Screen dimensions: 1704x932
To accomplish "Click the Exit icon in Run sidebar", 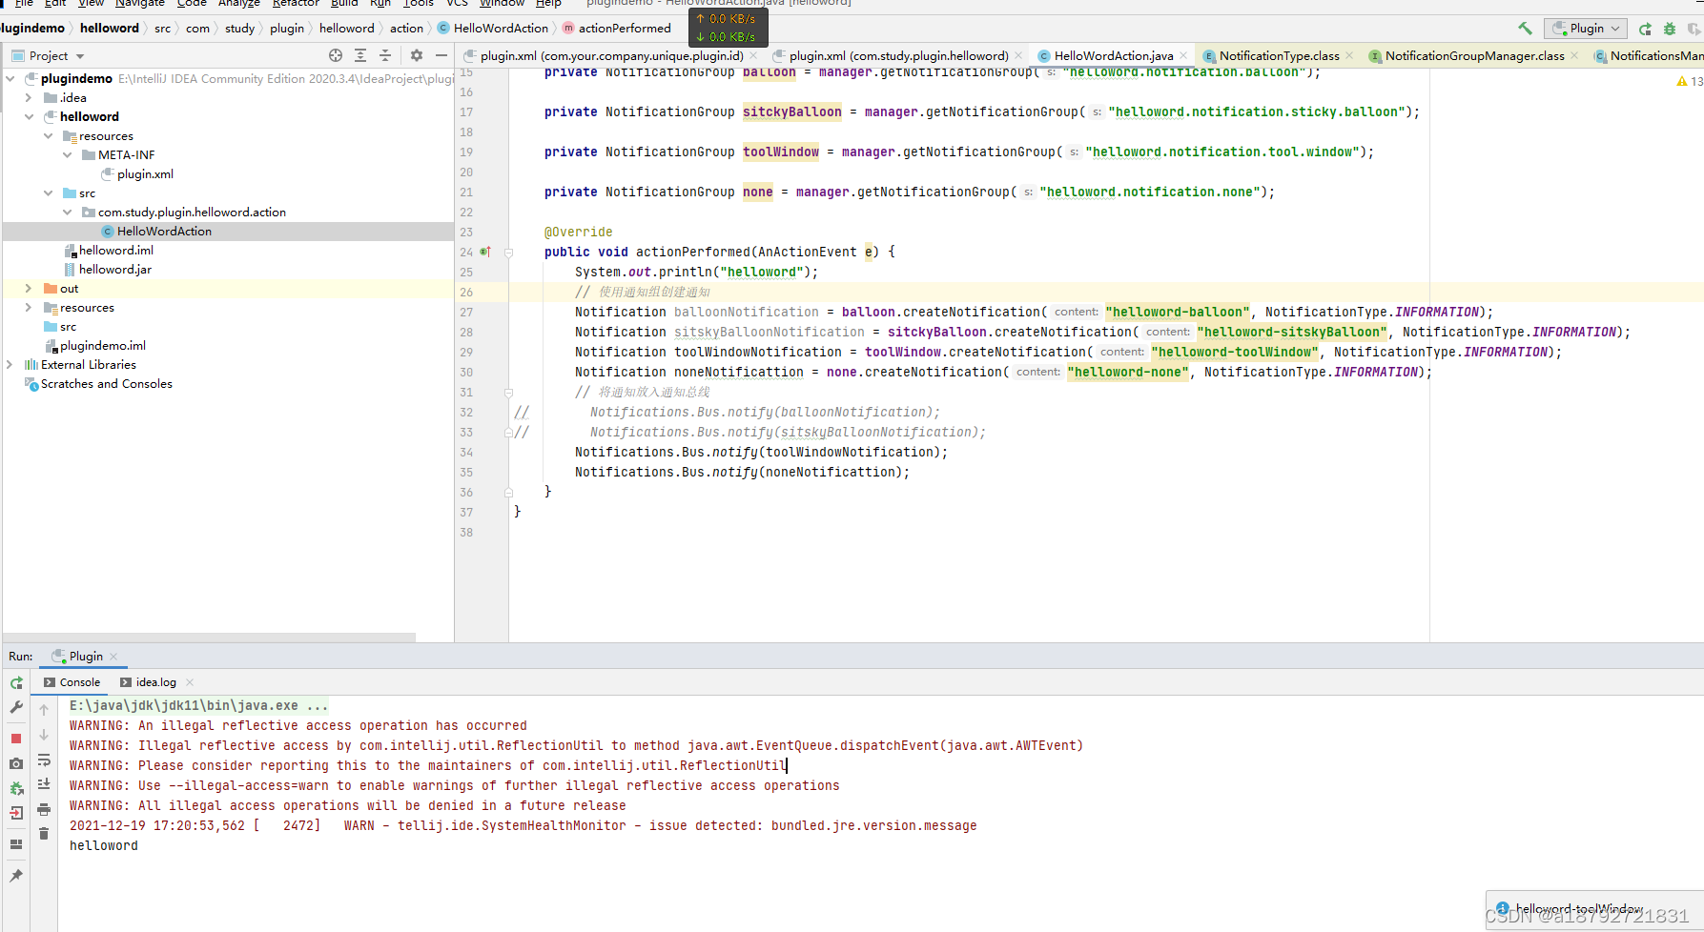I will 16,813.
